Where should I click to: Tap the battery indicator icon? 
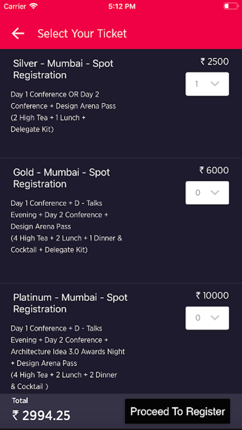(230, 6)
